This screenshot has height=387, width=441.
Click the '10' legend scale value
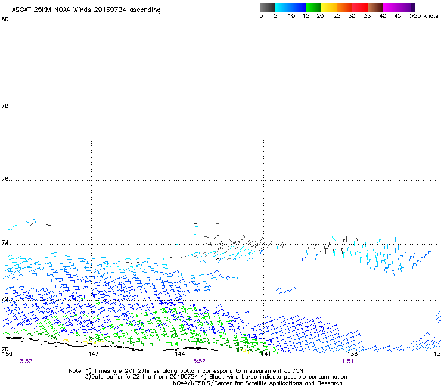pos(291,16)
